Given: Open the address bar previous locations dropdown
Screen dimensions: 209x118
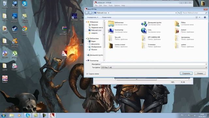Looking at the screenshot, I should (x=176, y=13).
